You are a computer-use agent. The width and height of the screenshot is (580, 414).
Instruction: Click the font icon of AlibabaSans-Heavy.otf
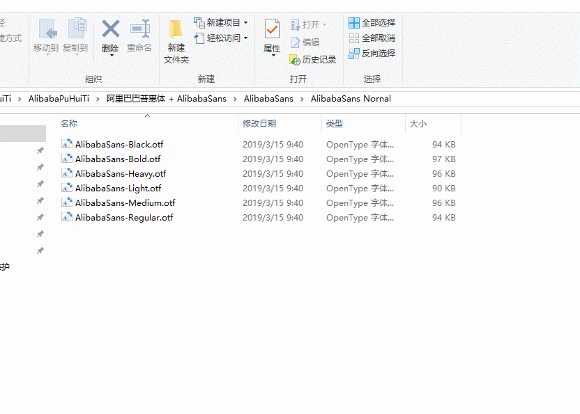click(x=67, y=173)
